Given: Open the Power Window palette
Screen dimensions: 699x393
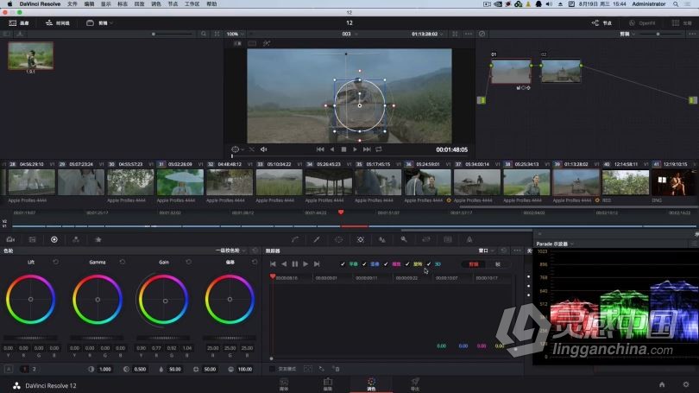Looking at the screenshot, I should pos(339,239).
